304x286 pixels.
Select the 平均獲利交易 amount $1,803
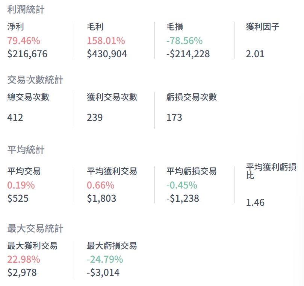coord(101,198)
